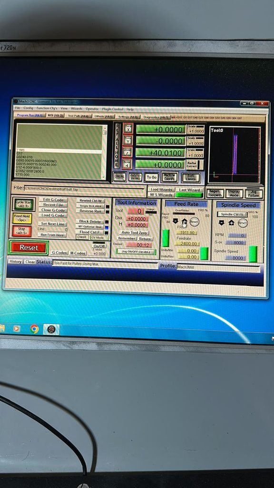This screenshot has height=488, width=274.
Task: Click the Zero Z axis button
Action: tap(127, 152)
